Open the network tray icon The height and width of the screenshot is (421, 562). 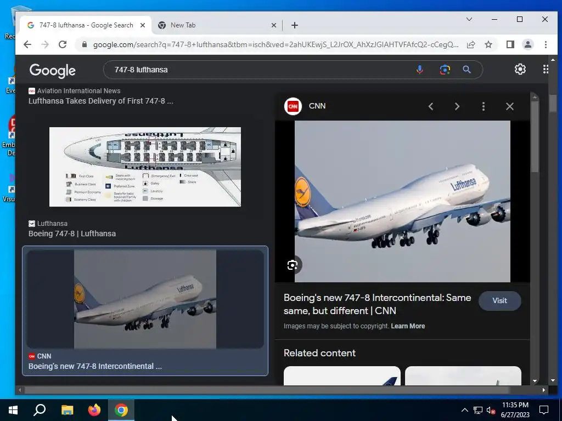tap(478, 410)
